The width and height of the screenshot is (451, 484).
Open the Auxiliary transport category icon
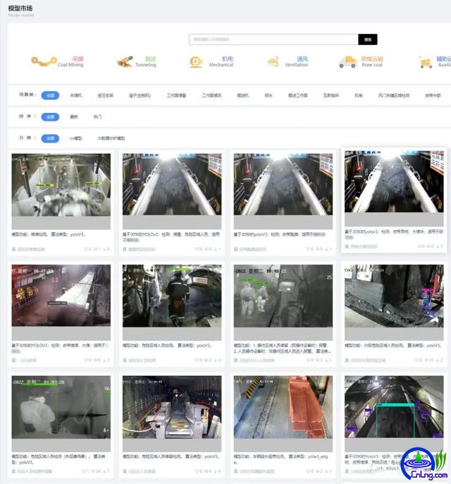[x=426, y=62]
